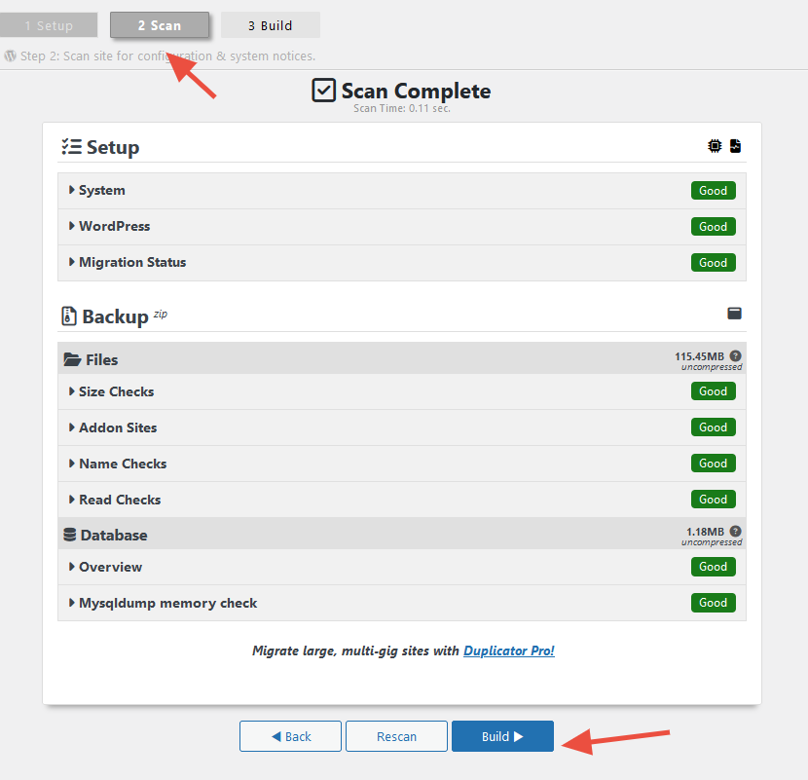
Task: Click the help icon next to 1.18MB
Action: (736, 532)
